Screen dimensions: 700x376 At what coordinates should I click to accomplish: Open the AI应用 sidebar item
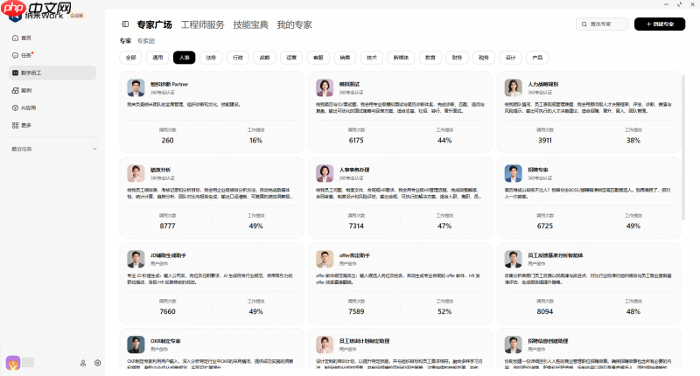24,108
